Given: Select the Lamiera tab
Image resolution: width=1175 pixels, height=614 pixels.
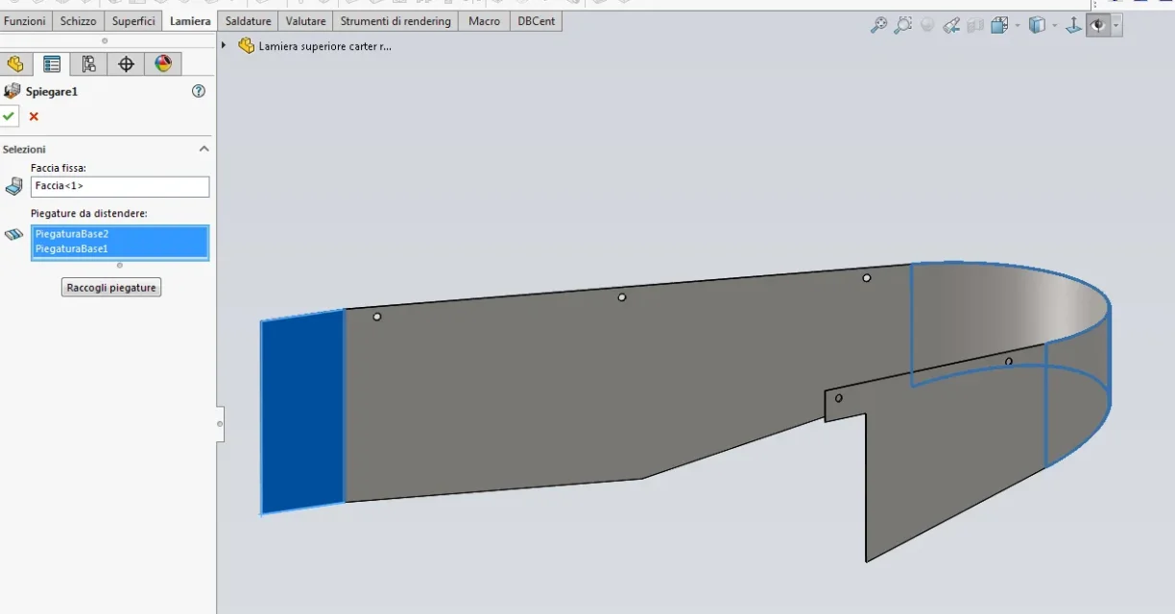Looking at the screenshot, I should (x=190, y=21).
